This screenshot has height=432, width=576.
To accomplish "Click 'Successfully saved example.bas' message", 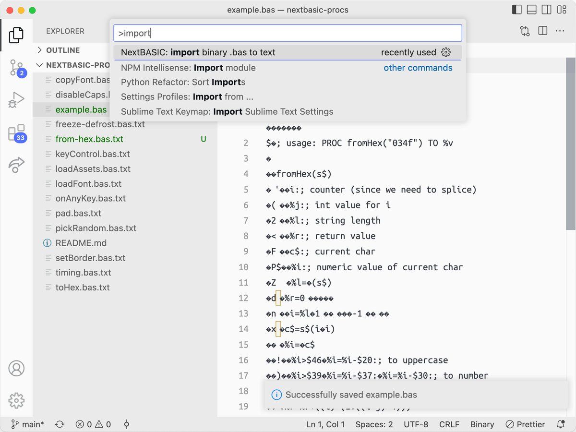I will coord(351,395).
